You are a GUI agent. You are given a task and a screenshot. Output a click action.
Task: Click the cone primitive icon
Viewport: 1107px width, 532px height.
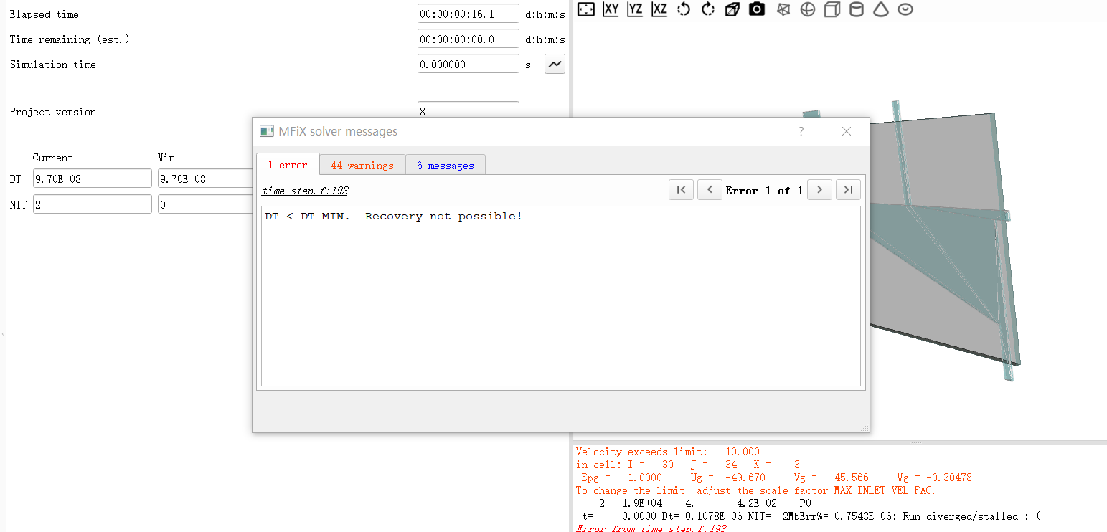click(x=881, y=9)
